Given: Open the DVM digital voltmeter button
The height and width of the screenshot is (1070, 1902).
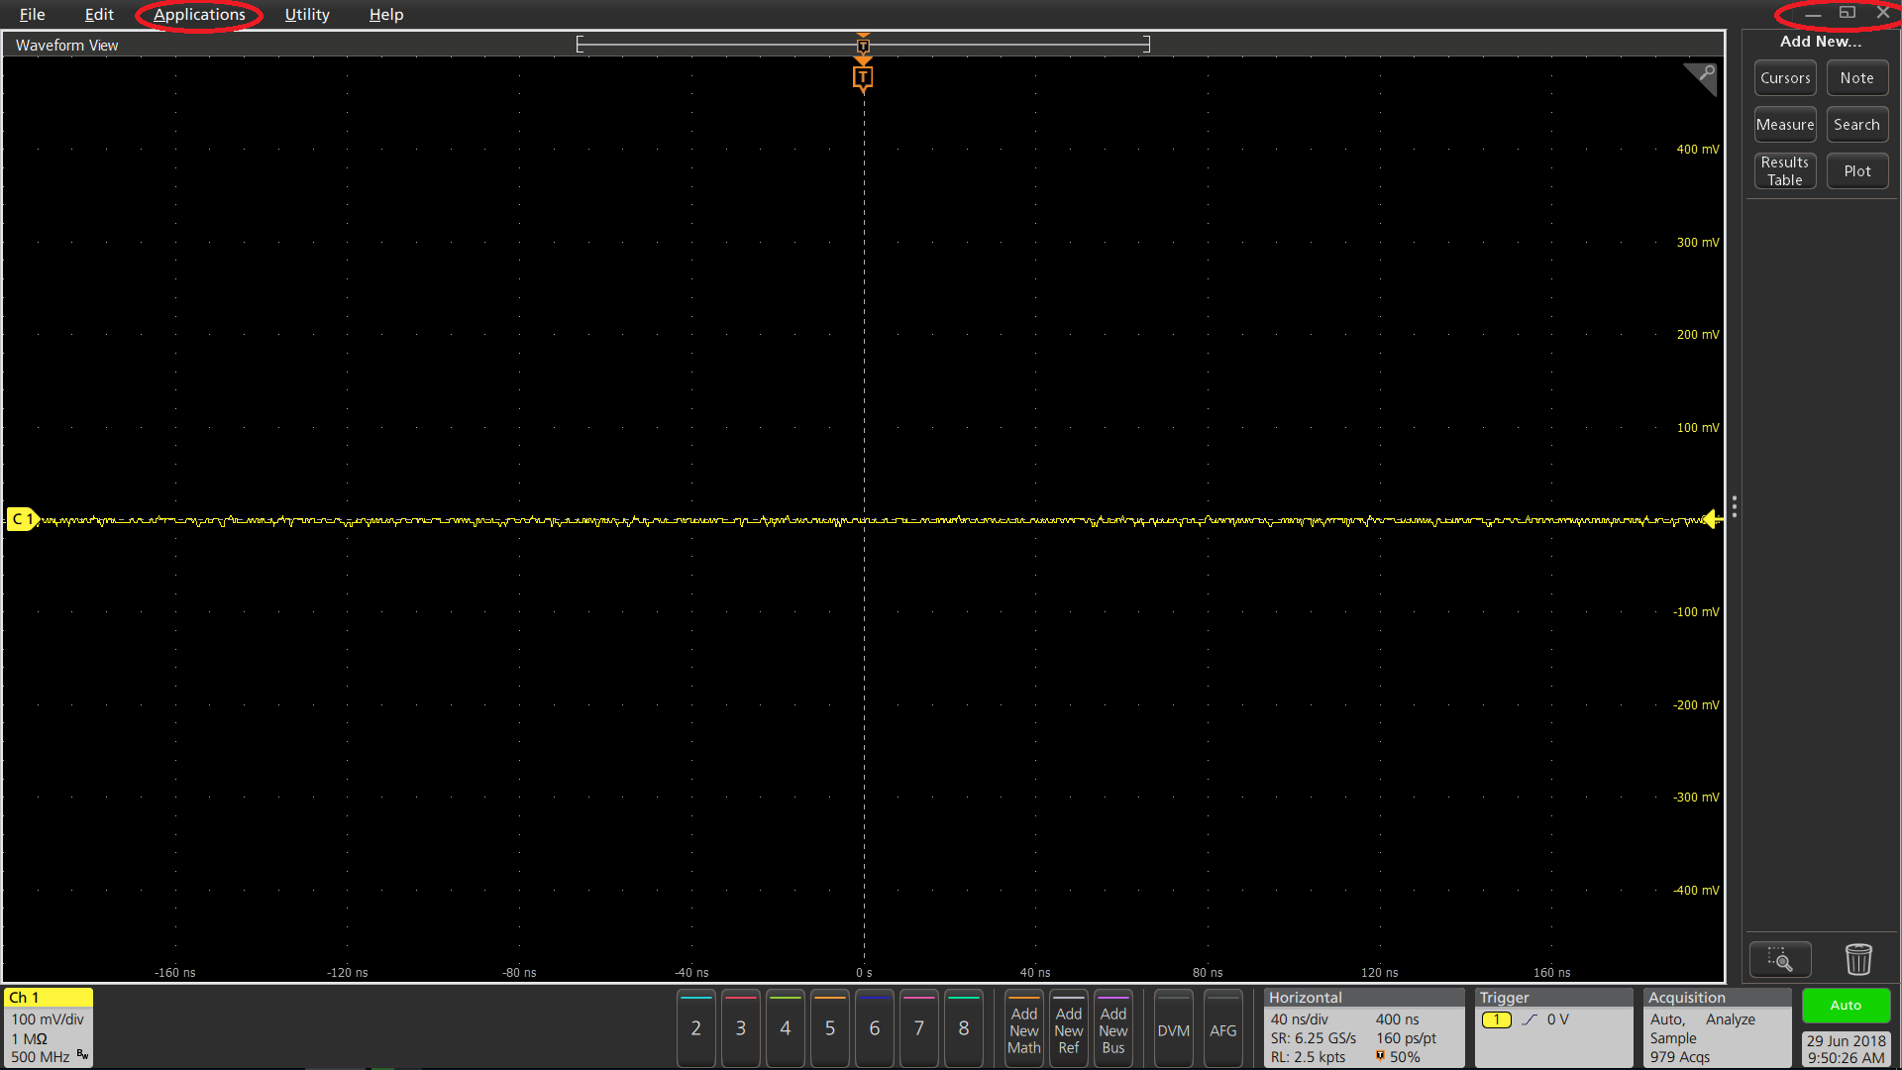Looking at the screenshot, I should click(1173, 1030).
